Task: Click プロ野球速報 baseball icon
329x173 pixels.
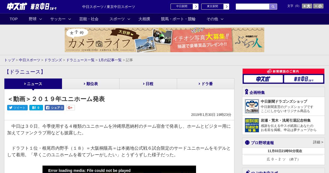Action: [247, 143]
